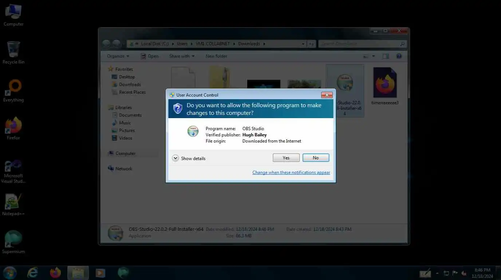Select the timerreeeeee3 file in Explorer
This screenshot has width=501, height=280.
385,86
